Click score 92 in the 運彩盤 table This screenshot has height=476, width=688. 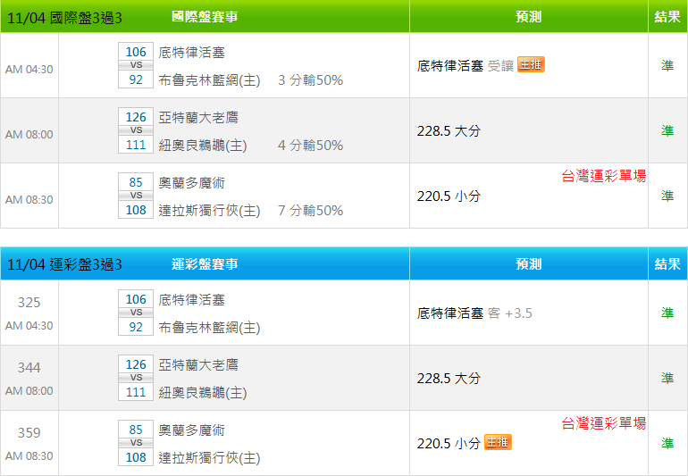pyautogui.click(x=136, y=327)
